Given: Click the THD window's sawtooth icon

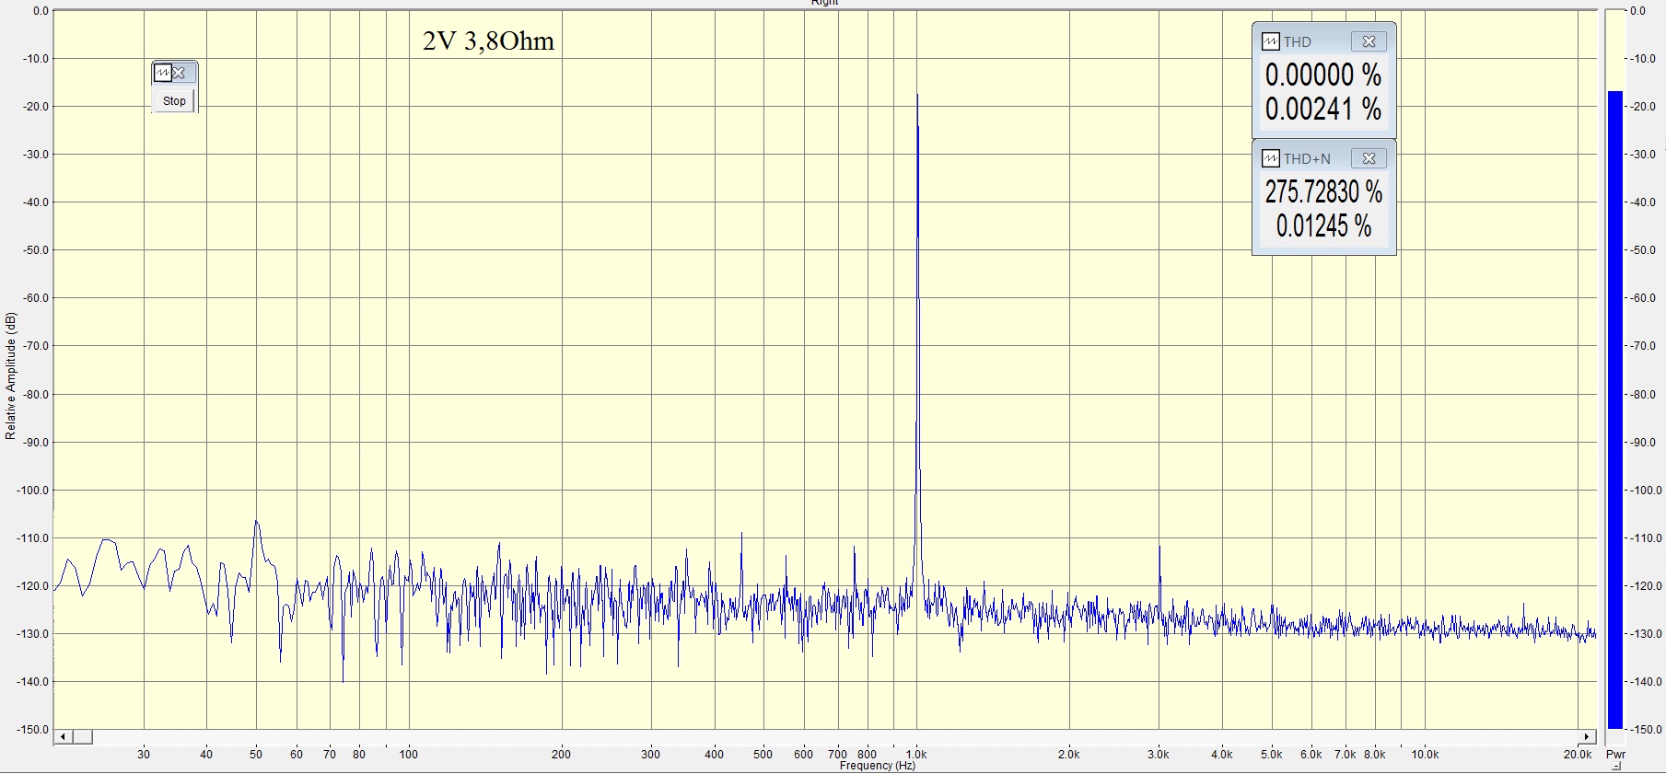Looking at the screenshot, I should pyautogui.click(x=1271, y=41).
